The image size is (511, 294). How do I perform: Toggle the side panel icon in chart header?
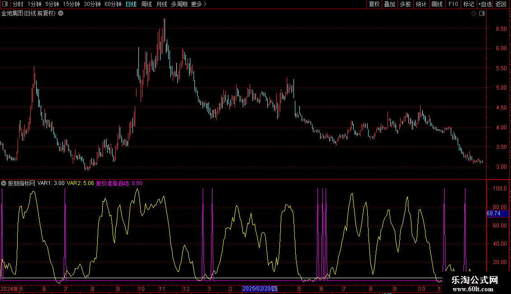click(482, 13)
